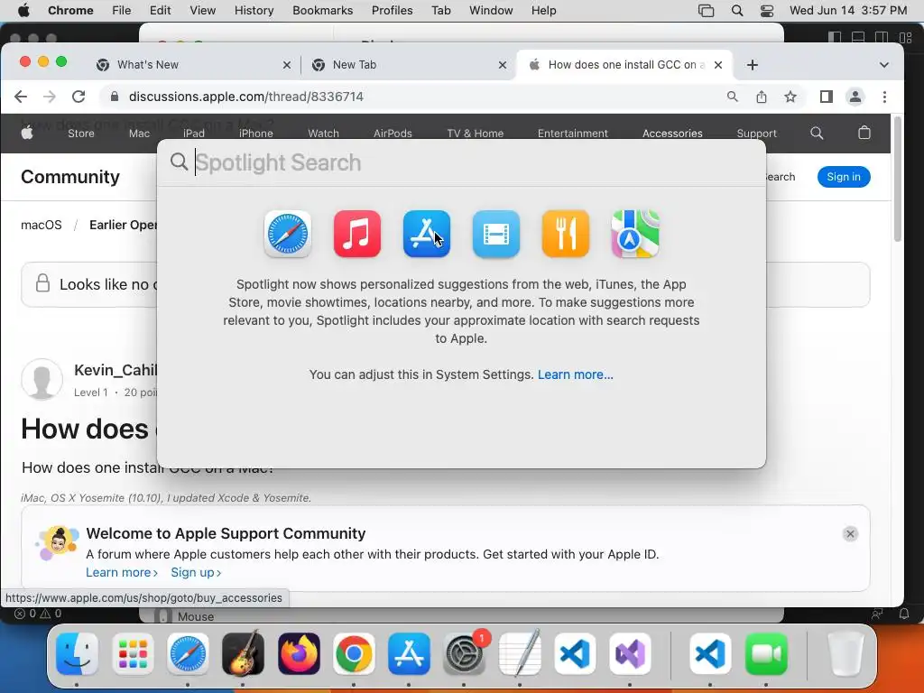
Task: Open the Sign up link
Action: click(x=196, y=573)
